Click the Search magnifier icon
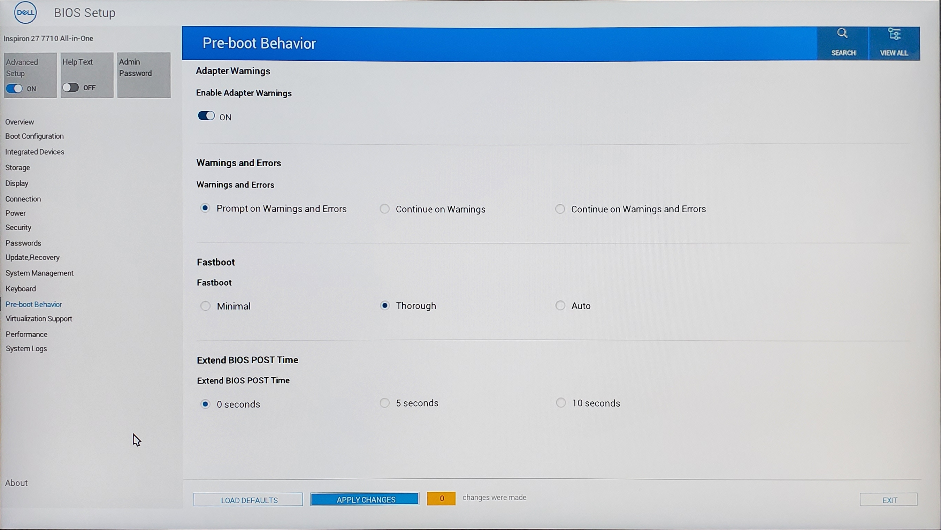Screen dimensions: 941x530 (x=842, y=33)
